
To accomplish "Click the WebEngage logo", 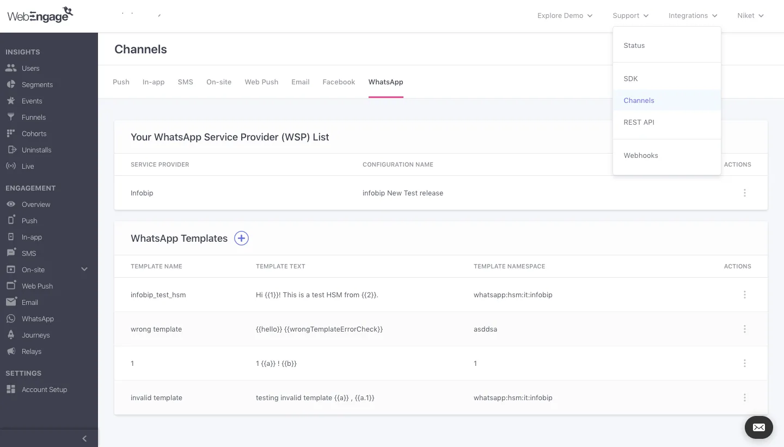I will [x=40, y=15].
